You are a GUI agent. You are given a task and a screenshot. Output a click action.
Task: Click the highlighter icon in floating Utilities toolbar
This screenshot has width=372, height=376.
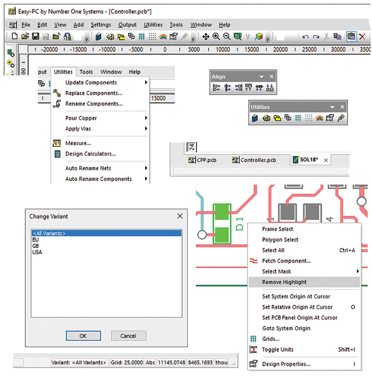tap(341, 118)
